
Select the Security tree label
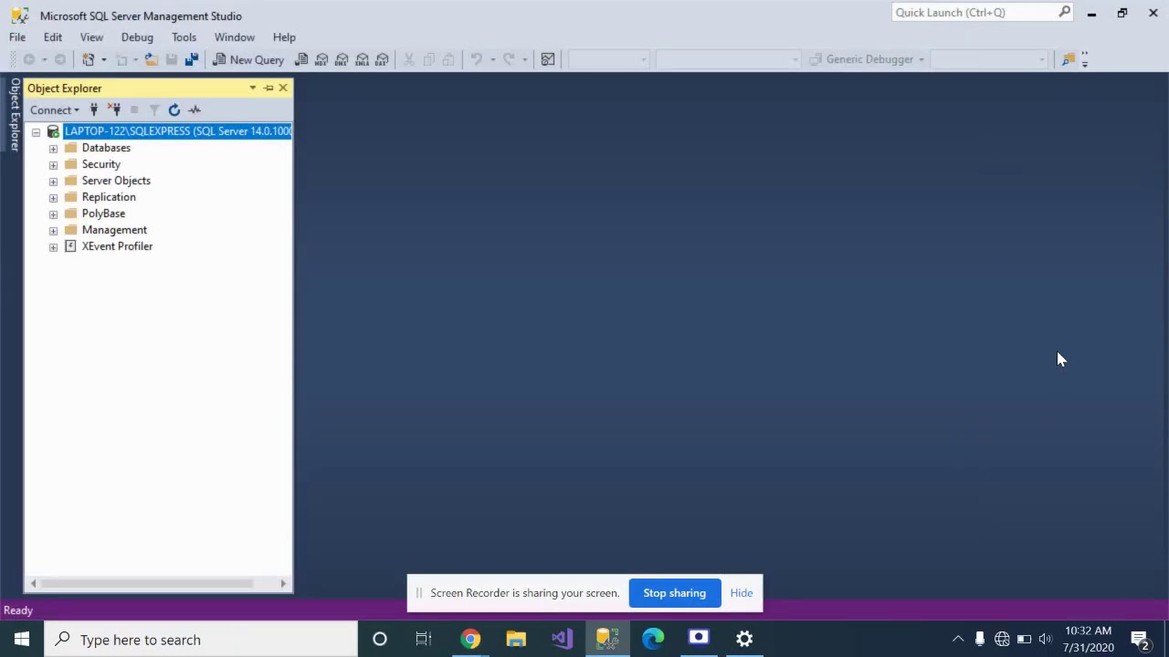(x=100, y=164)
